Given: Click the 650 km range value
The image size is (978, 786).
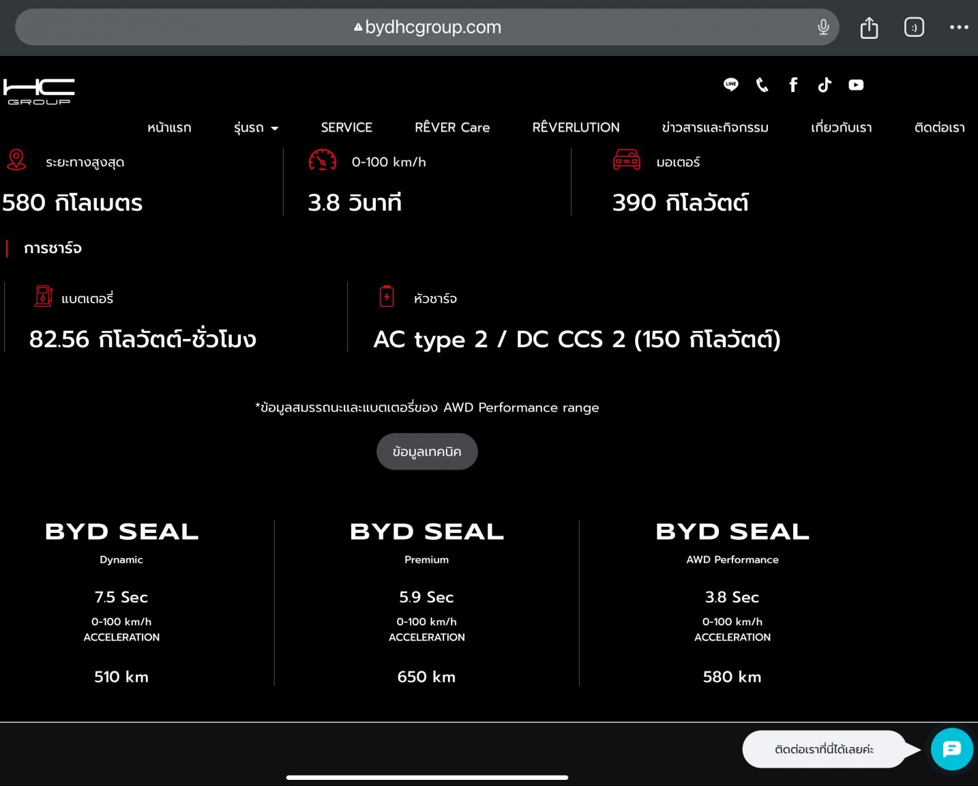Looking at the screenshot, I should pos(427,677).
